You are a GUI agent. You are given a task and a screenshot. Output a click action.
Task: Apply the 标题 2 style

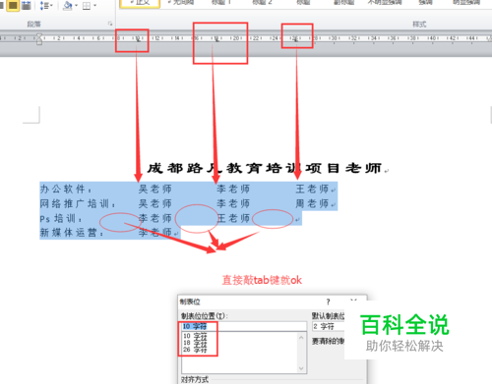point(262,3)
